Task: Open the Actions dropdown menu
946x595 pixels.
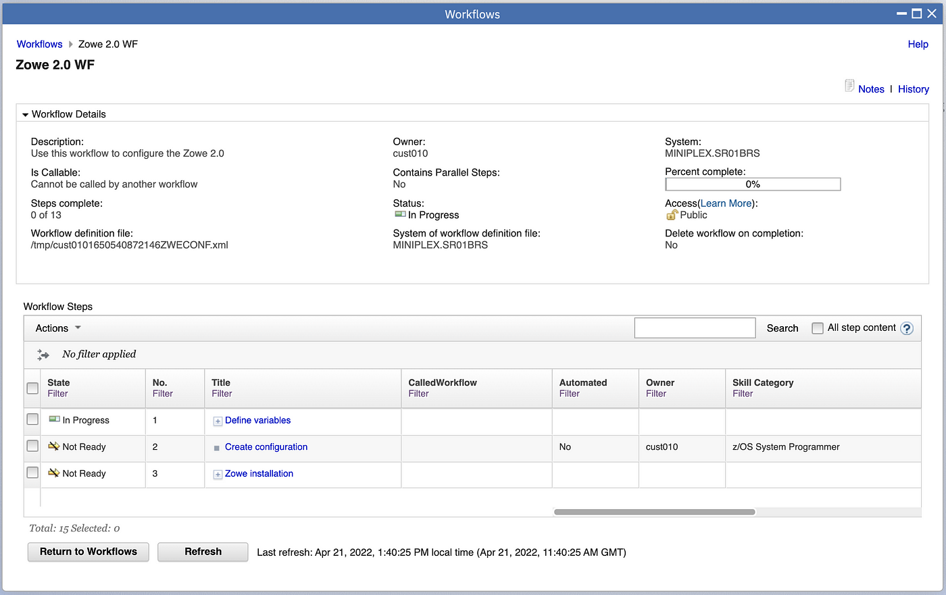Action: pos(58,328)
